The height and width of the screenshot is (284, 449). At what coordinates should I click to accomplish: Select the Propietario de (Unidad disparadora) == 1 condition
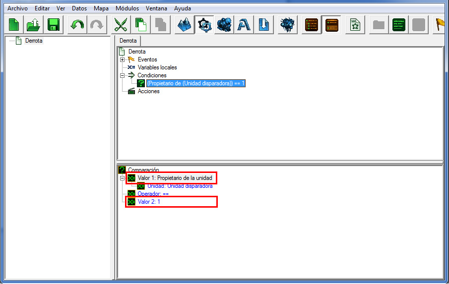coord(196,83)
